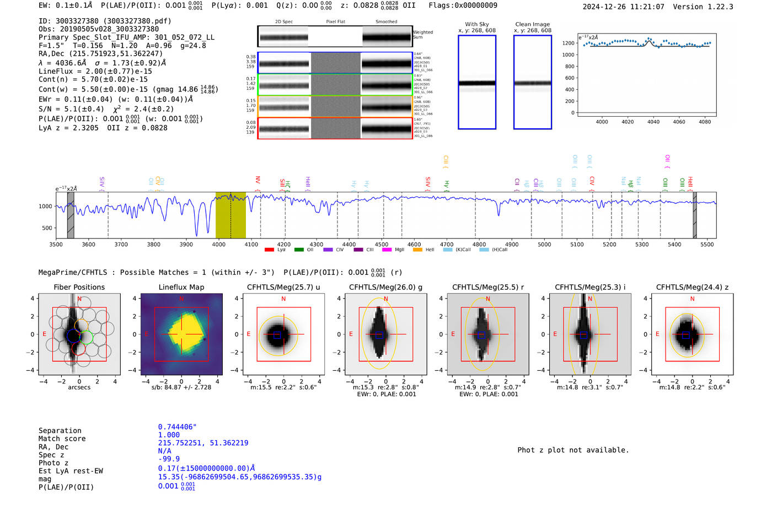Viewport: 772px width, 525px height.
Task: Click the red-framed 2D spectrum row
Action: 335,128
